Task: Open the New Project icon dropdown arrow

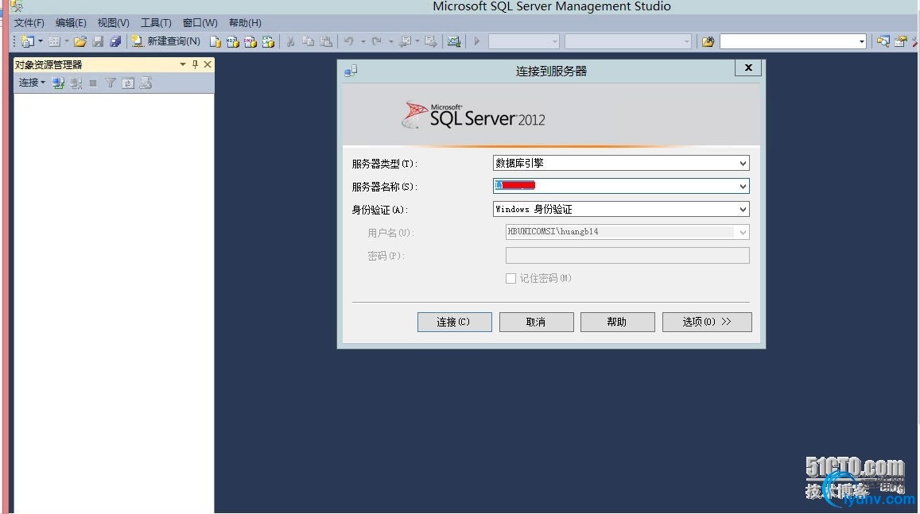Action: click(41, 41)
